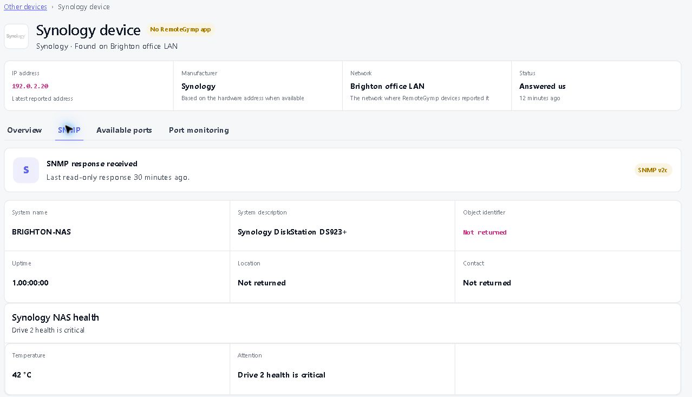692x397 pixels.
Task: Select the IP address 192.0.2.20
Action: pyautogui.click(x=30, y=86)
